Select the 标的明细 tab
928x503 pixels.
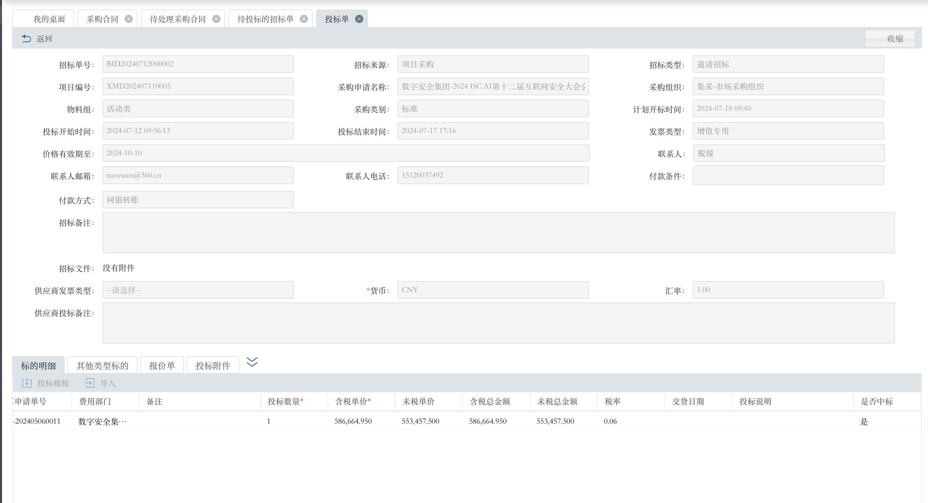[x=38, y=366]
